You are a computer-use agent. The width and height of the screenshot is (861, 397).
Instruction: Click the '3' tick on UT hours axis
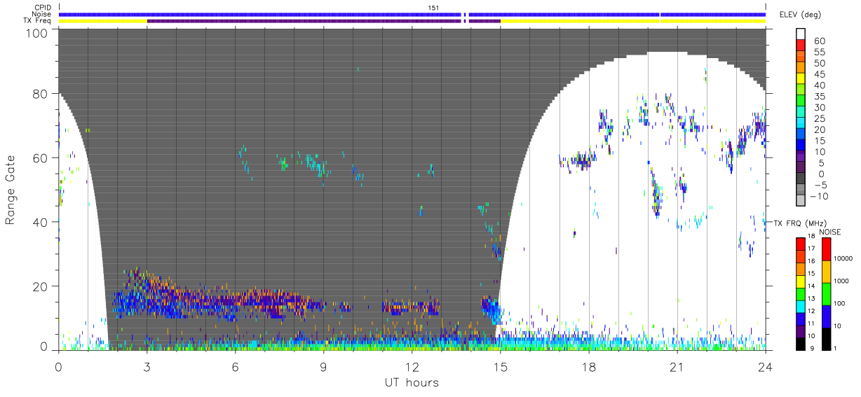click(147, 367)
